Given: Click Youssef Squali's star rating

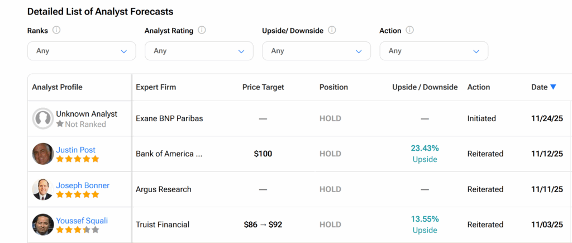Looking at the screenshot, I should [78, 230].
